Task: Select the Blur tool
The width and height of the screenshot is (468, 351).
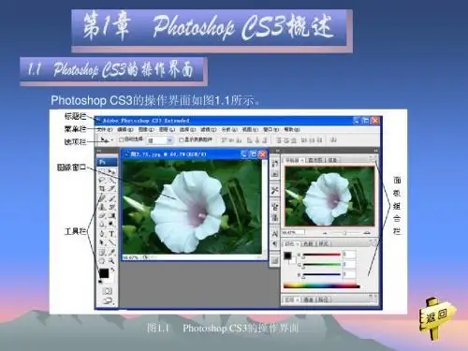Action: coord(102,224)
